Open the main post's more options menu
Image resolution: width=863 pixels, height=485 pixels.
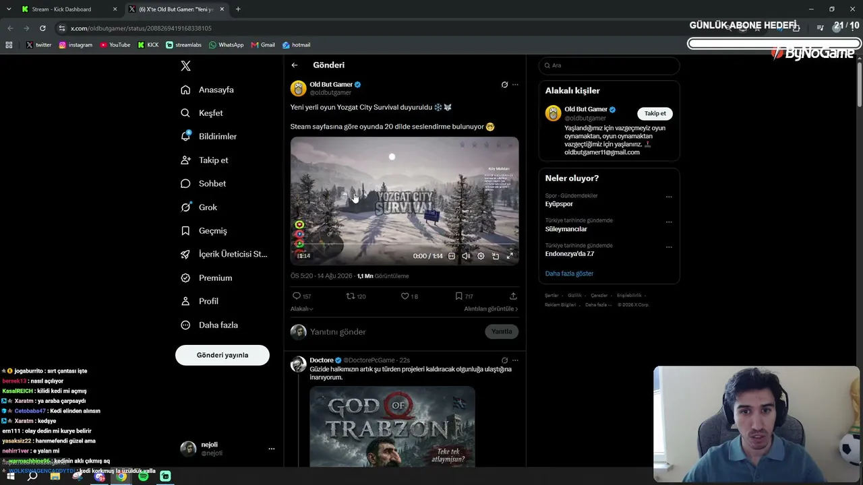pos(515,85)
